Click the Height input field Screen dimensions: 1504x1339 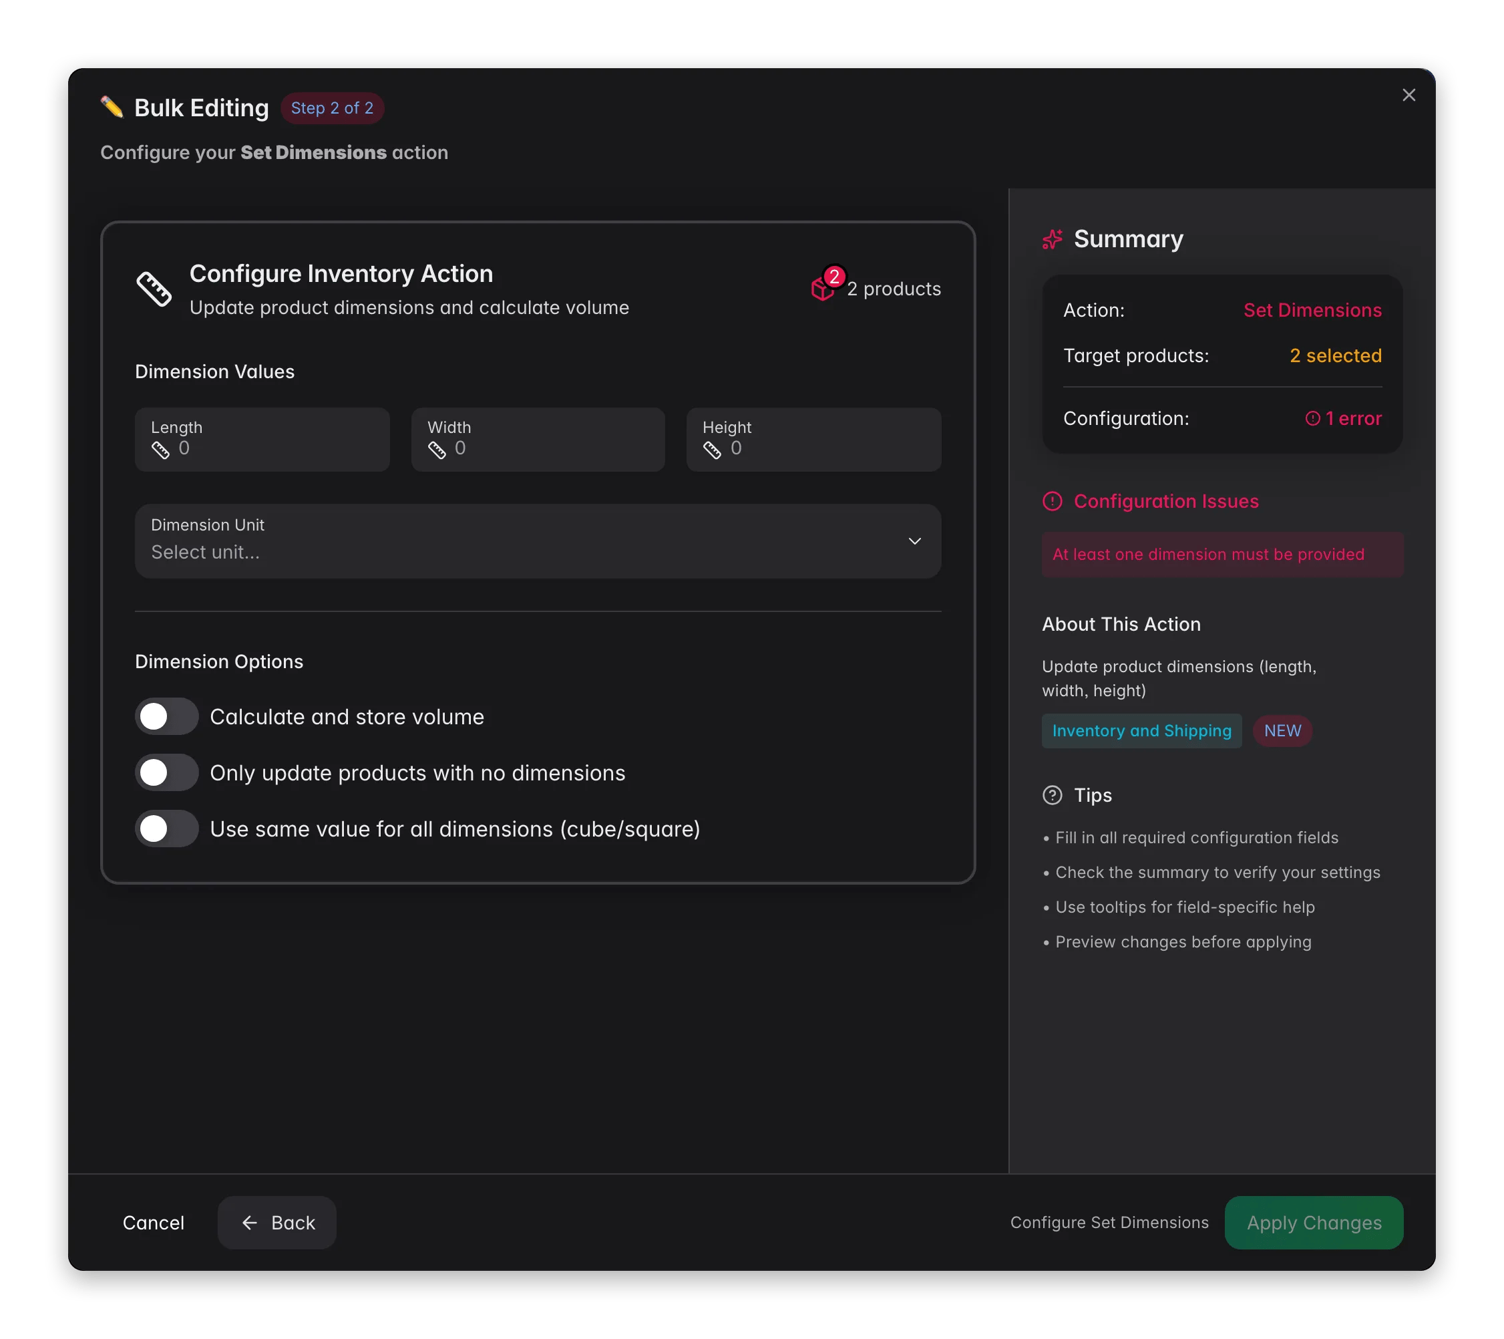click(x=814, y=440)
